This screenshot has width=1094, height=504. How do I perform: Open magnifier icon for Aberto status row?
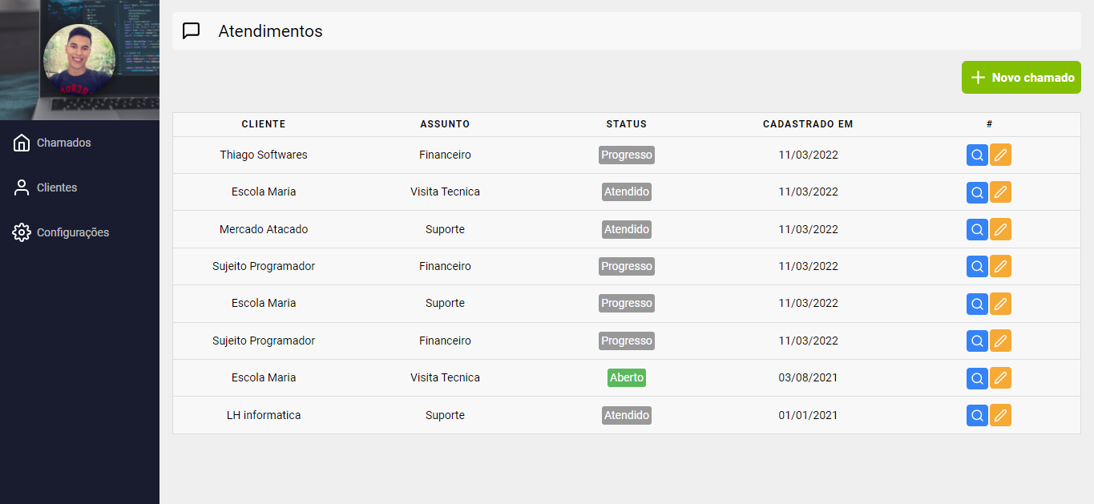(977, 378)
